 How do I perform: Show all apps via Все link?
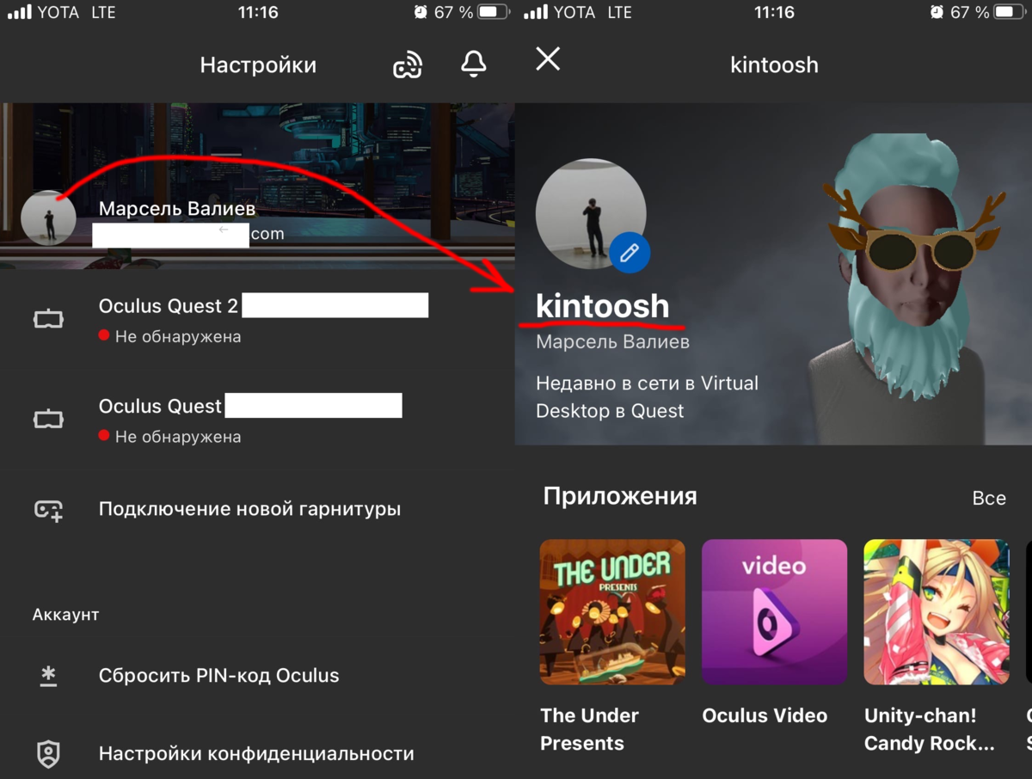pos(989,499)
